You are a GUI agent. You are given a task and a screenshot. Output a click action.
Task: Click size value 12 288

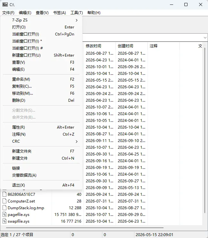[x=75, y=208]
